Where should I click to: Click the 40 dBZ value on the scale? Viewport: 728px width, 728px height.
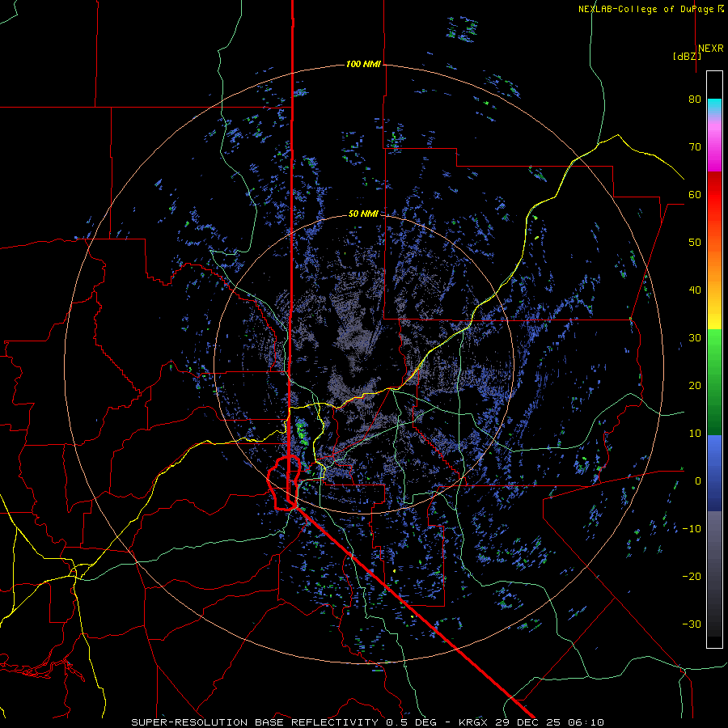(x=695, y=290)
